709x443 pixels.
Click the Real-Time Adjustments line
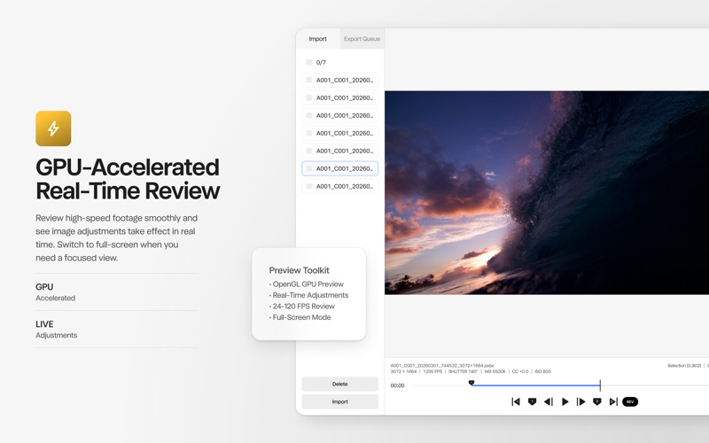click(308, 295)
